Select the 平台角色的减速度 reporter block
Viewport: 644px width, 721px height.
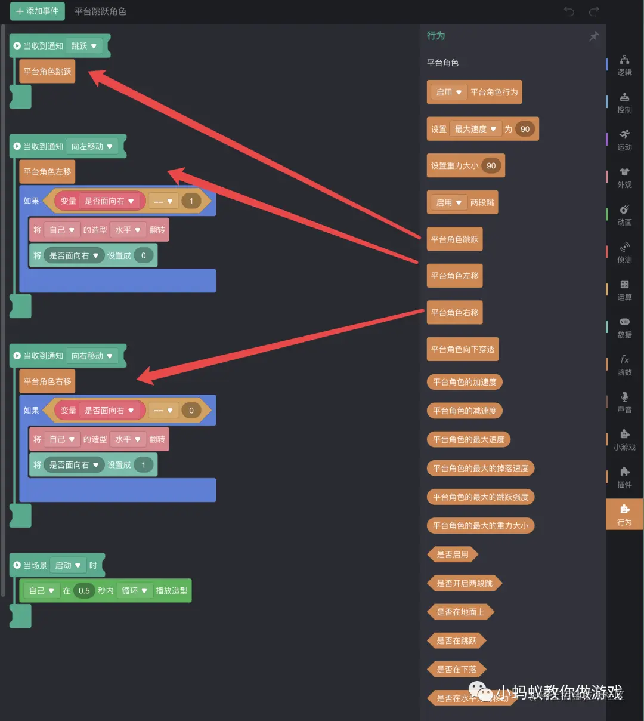[x=465, y=411]
